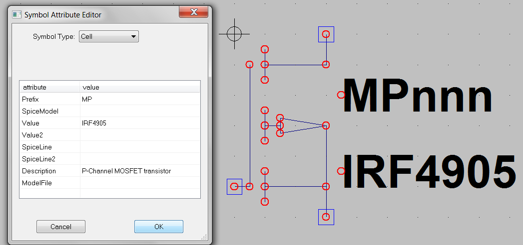Click the ModelFile value cell
Viewport: 523px width, 245px height.
(140, 183)
